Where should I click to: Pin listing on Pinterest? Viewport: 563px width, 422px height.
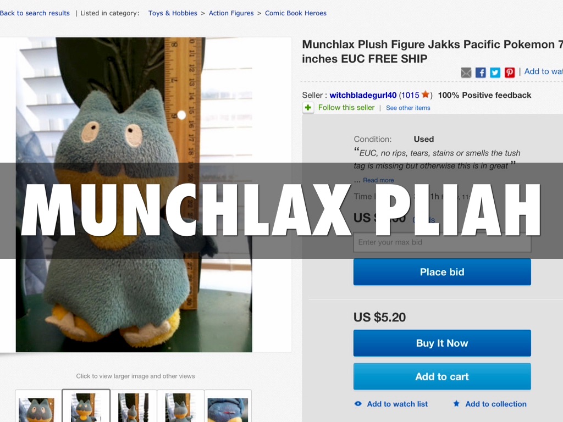click(x=510, y=73)
